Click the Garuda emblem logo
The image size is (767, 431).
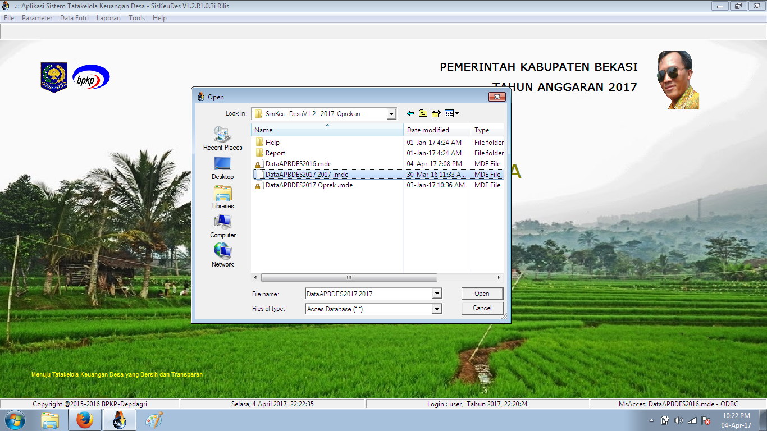tap(54, 77)
